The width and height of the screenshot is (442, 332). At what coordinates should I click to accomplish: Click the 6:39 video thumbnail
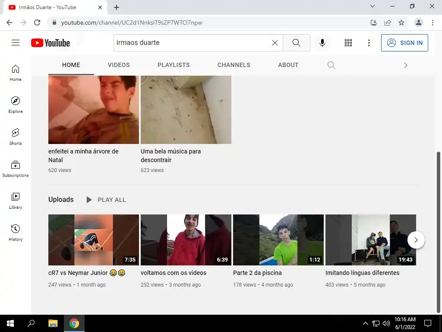click(186, 240)
